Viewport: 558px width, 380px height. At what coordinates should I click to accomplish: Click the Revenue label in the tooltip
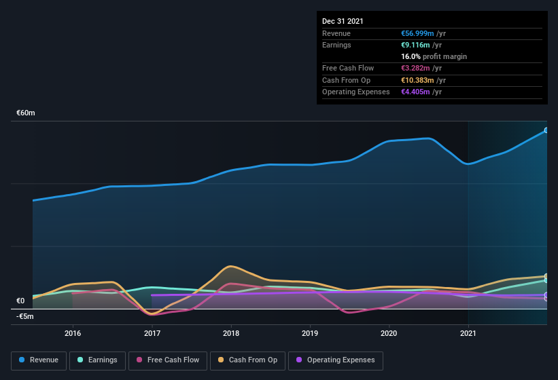click(336, 33)
